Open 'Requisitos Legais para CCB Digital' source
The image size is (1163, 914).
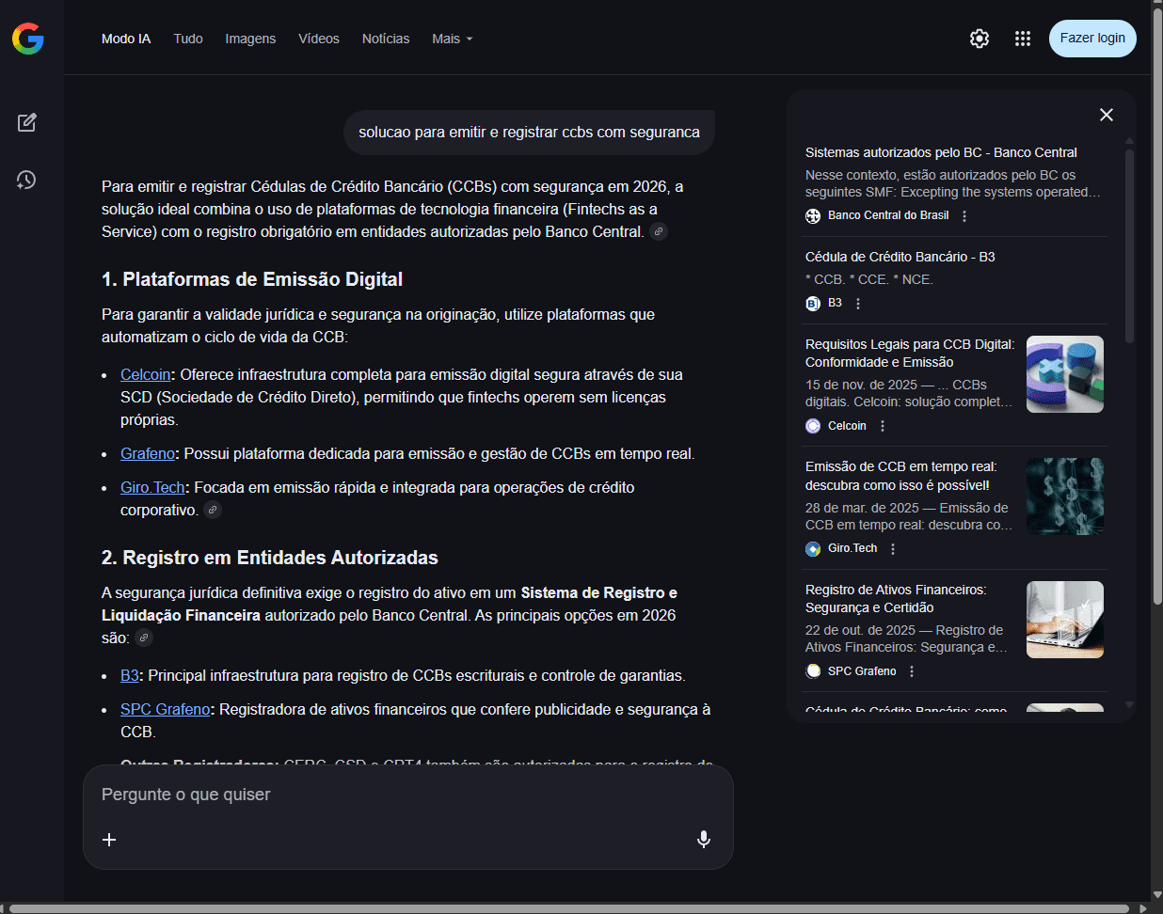(x=910, y=353)
